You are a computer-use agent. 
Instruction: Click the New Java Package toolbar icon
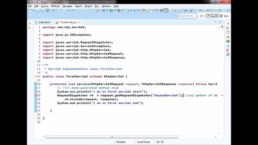coord(127,10)
